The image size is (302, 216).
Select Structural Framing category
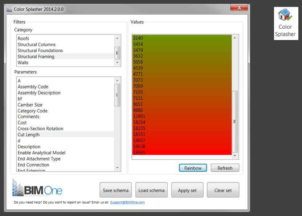(x=65, y=56)
